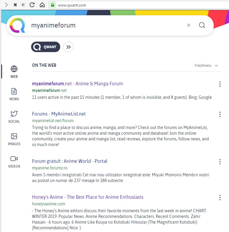Click the rewind navigation icon
This screenshot has height=232, width=229.
pos(15,5)
